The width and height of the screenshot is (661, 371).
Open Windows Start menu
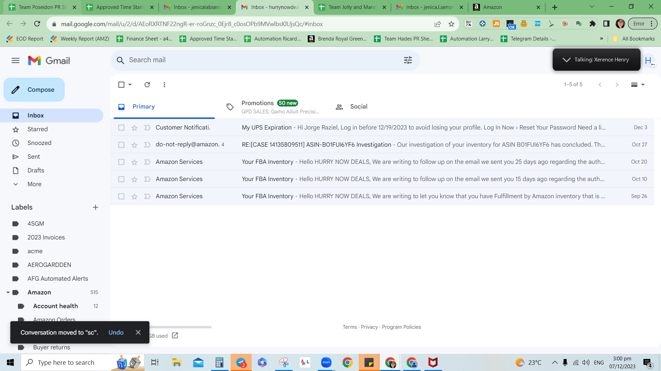(x=10, y=362)
